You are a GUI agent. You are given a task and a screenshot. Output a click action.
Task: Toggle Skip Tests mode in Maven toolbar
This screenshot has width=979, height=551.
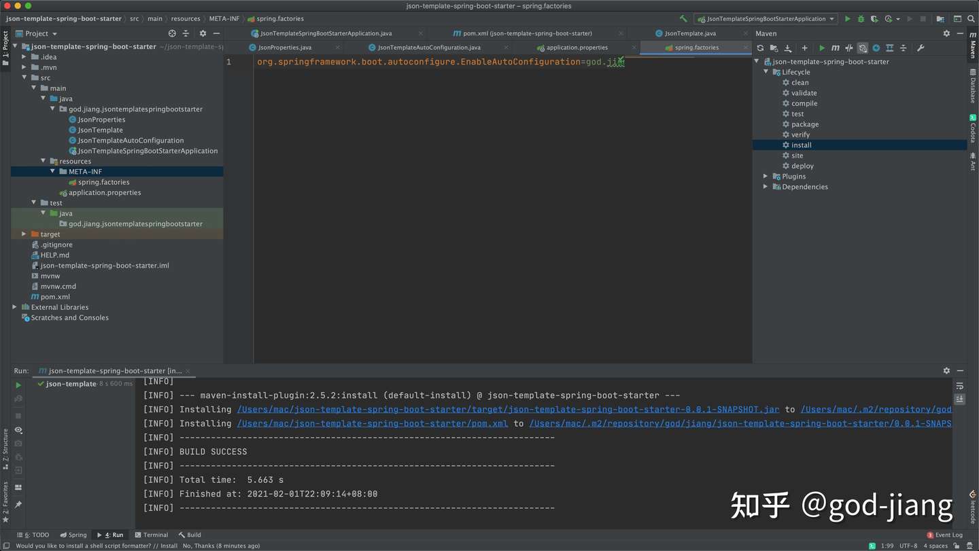(876, 48)
